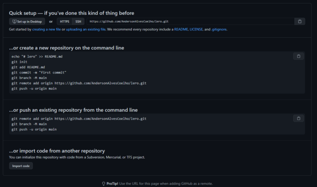Copy the new repository commands clipboard icon

(298, 56)
